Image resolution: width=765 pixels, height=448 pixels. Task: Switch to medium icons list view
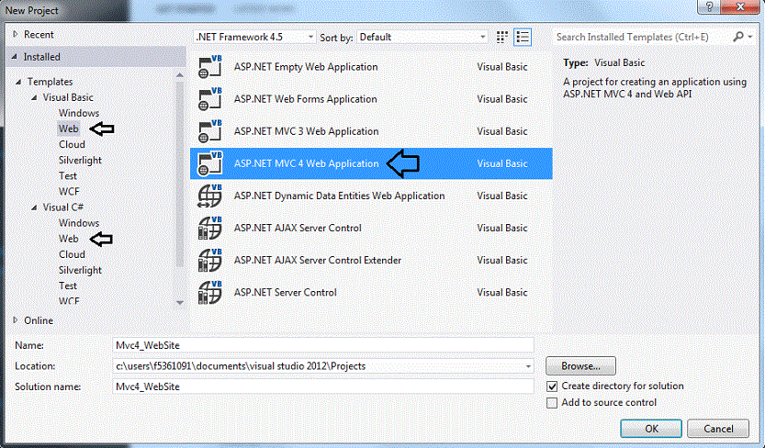pos(523,37)
